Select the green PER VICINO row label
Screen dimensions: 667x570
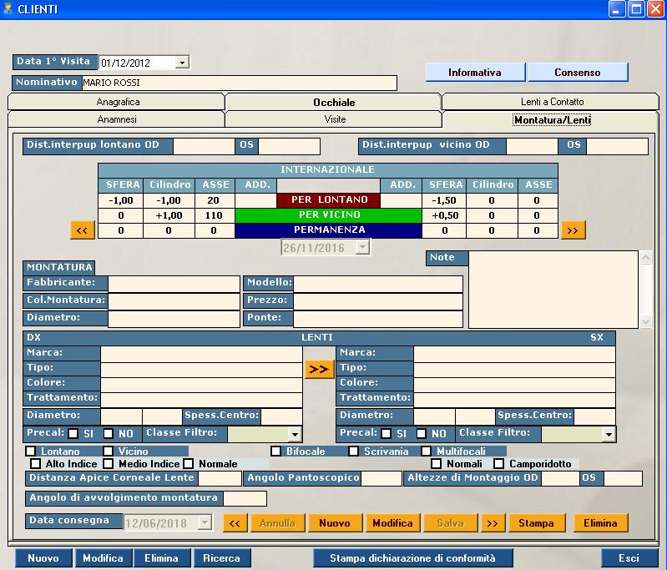pos(327,215)
